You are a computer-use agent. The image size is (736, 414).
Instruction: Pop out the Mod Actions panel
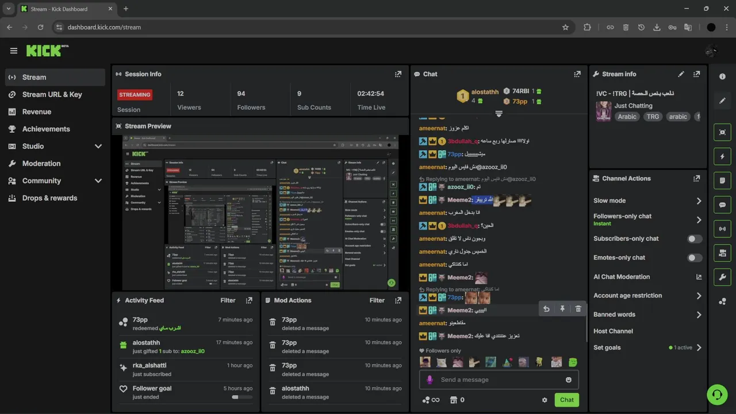pyautogui.click(x=398, y=300)
